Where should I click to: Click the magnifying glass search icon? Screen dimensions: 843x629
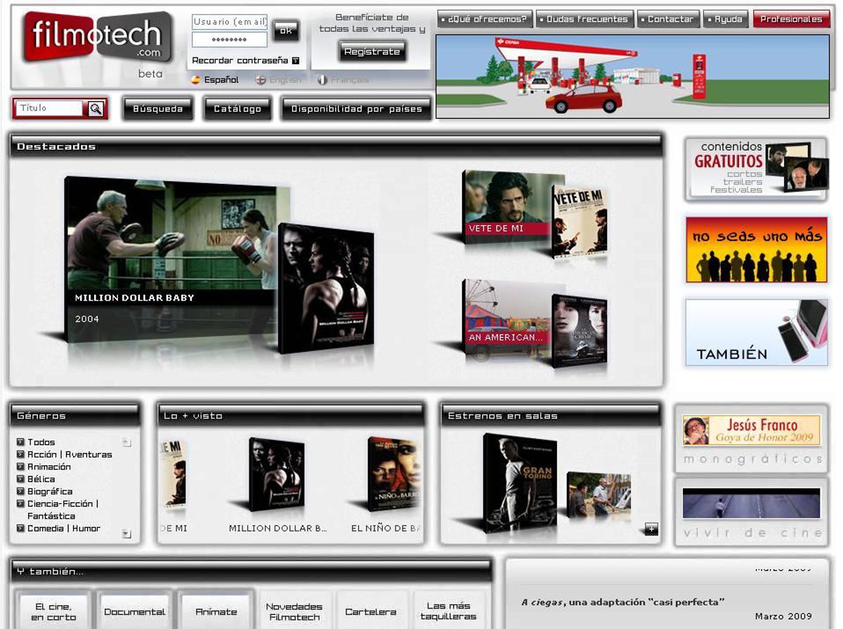(96, 109)
